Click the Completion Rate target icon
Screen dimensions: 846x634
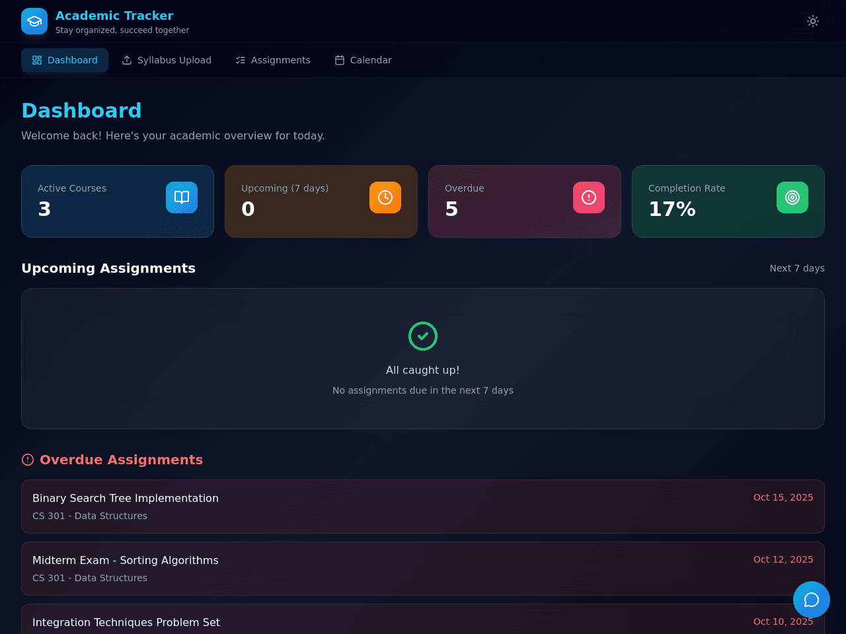pos(792,197)
